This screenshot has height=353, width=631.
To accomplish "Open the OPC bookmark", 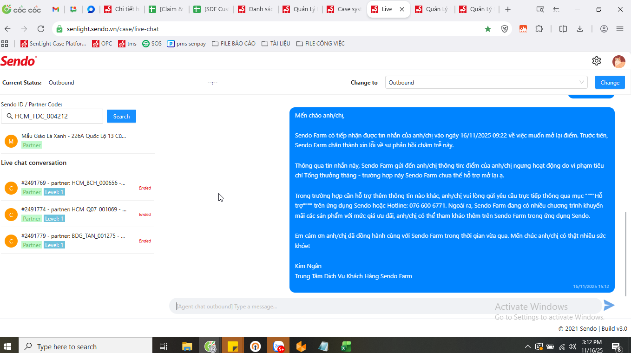I will (x=102, y=44).
